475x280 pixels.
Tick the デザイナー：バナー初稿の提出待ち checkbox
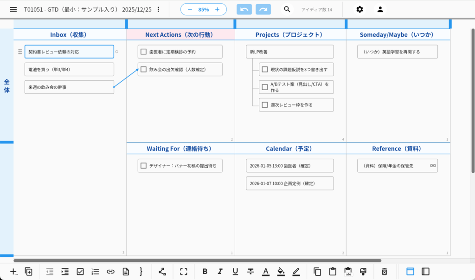[144, 165]
